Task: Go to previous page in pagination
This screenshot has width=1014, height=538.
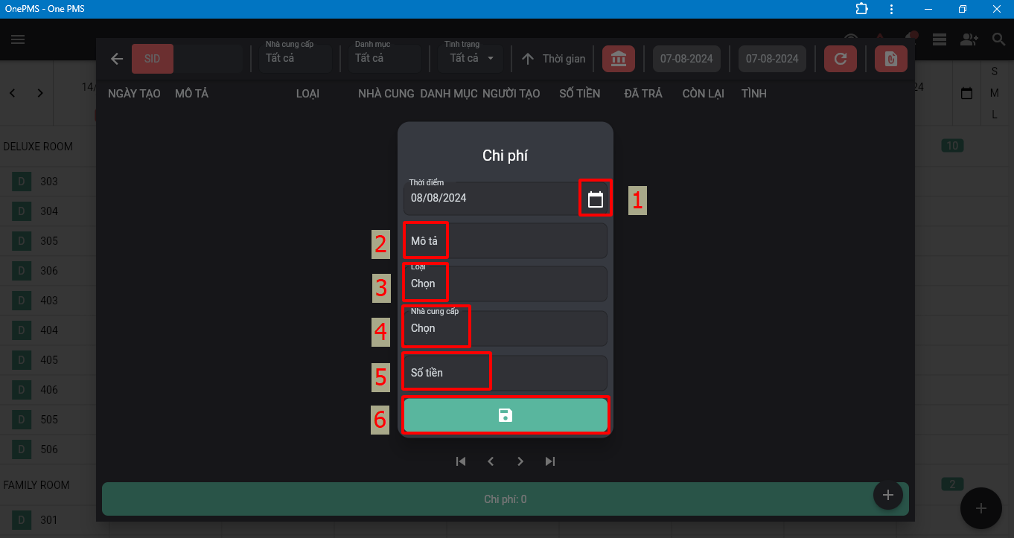Action: 491,461
